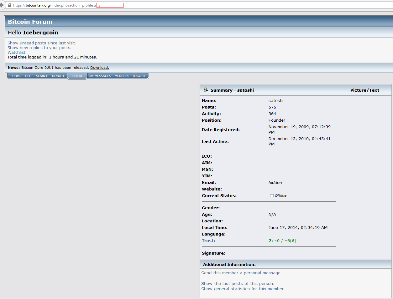The height and width of the screenshot is (299, 393).
Task: Click the local time June 17, 2014
Action: (298, 228)
